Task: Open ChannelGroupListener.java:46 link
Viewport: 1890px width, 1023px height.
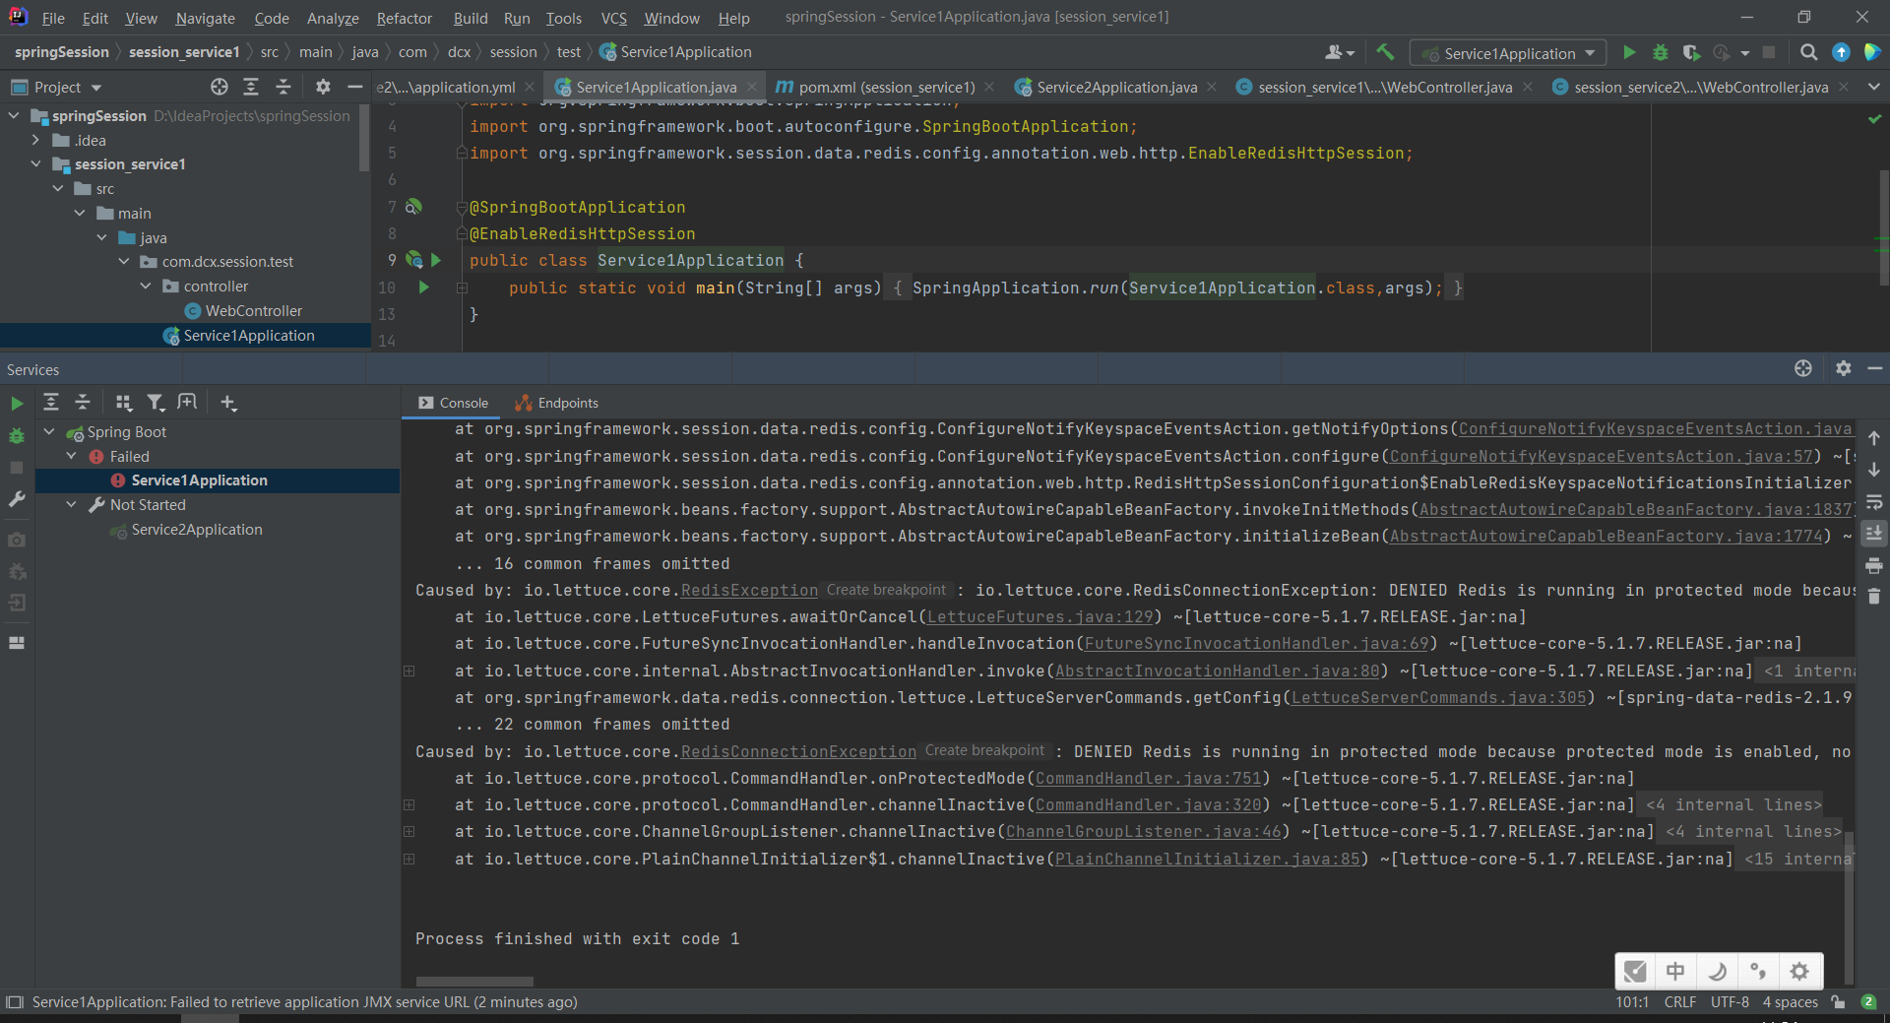Action: (1143, 832)
